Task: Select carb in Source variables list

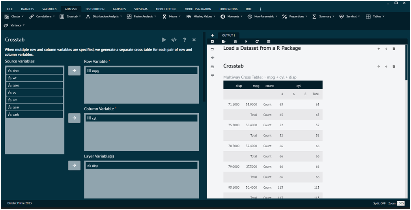Action: point(35,114)
